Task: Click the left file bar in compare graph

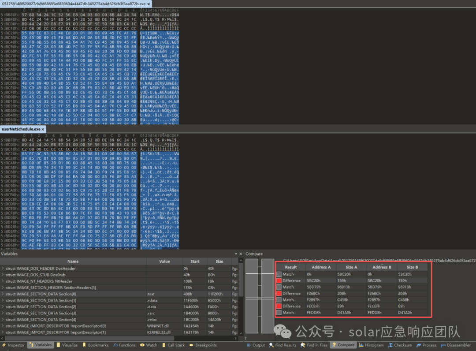Action: 252,296
